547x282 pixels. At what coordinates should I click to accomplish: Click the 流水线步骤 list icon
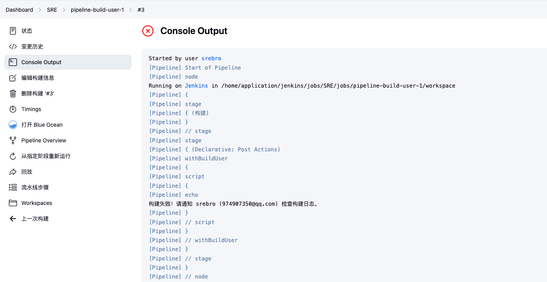click(x=13, y=187)
